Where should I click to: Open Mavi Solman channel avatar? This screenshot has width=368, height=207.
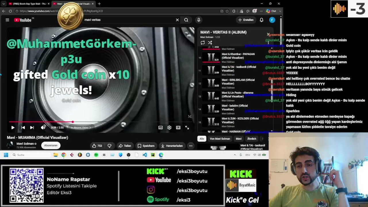[x=11, y=145]
